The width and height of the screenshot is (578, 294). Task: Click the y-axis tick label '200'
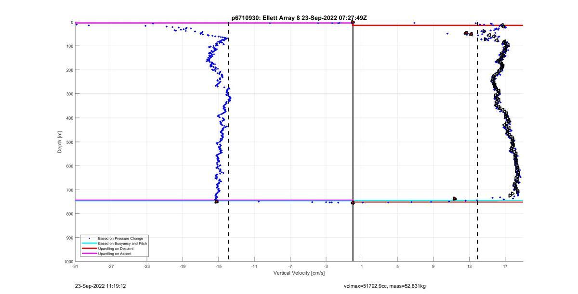[69, 70]
